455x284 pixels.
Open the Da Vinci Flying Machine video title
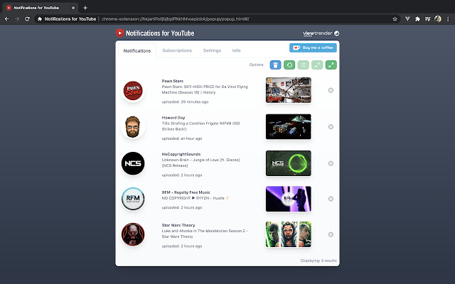(x=205, y=89)
